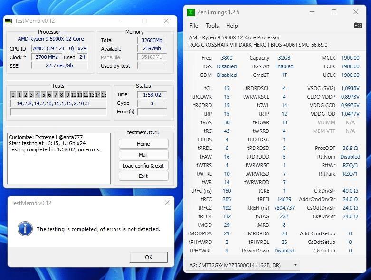Click the test sequence field ...14,2,8,14
Image resolution: width=371 pixels, height=280 pixels.
click(58, 103)
